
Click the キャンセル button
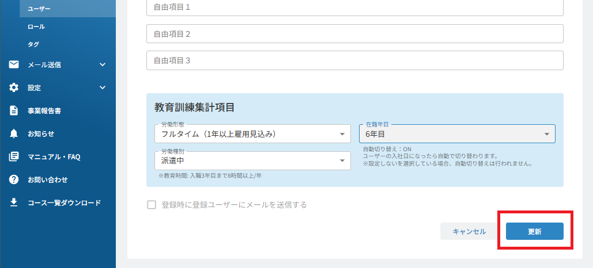[469, 231]
